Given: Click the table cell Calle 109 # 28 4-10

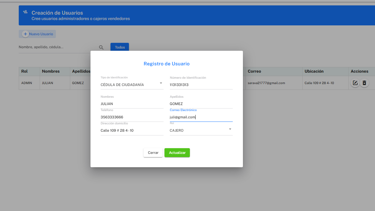Looking at the screenshot, I should [325, 83].
